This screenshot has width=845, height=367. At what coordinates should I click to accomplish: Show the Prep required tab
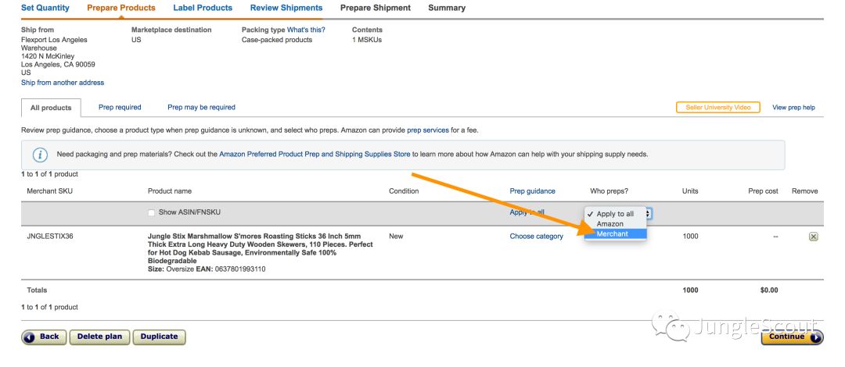click(120, 107)
